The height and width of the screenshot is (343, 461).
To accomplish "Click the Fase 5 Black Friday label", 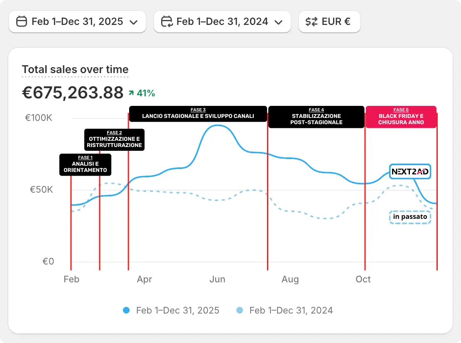I will click(x=401, y=117).
